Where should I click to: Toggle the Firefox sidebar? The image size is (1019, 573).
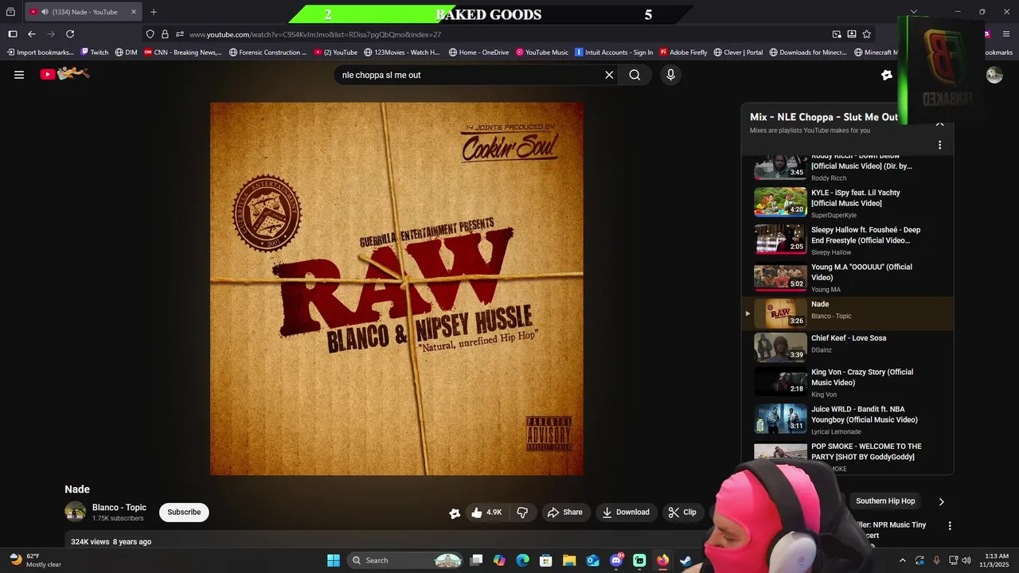click(13, 34)
